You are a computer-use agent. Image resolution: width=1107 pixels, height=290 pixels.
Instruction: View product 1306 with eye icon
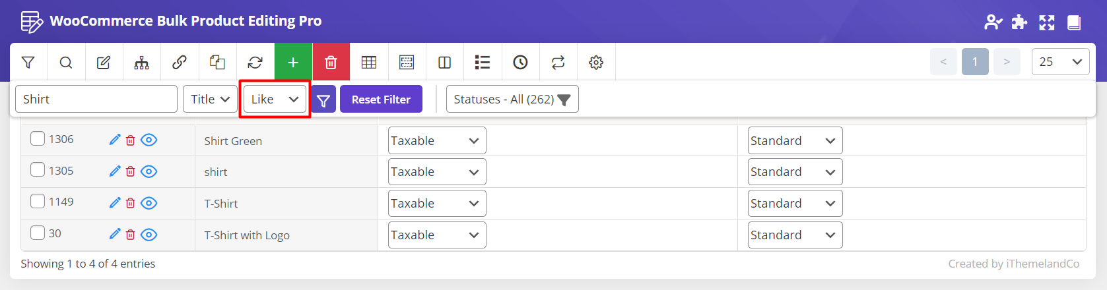(149, 140)
